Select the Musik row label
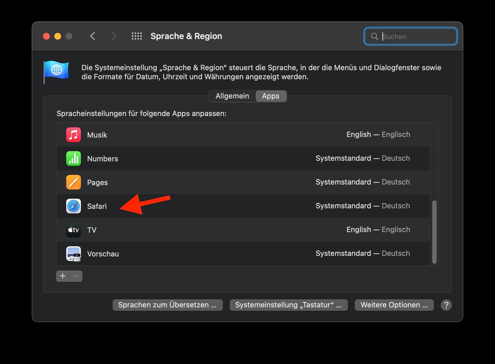Viewport: 495px width, 364px height. pyautogui.click(x=97, y=135)
